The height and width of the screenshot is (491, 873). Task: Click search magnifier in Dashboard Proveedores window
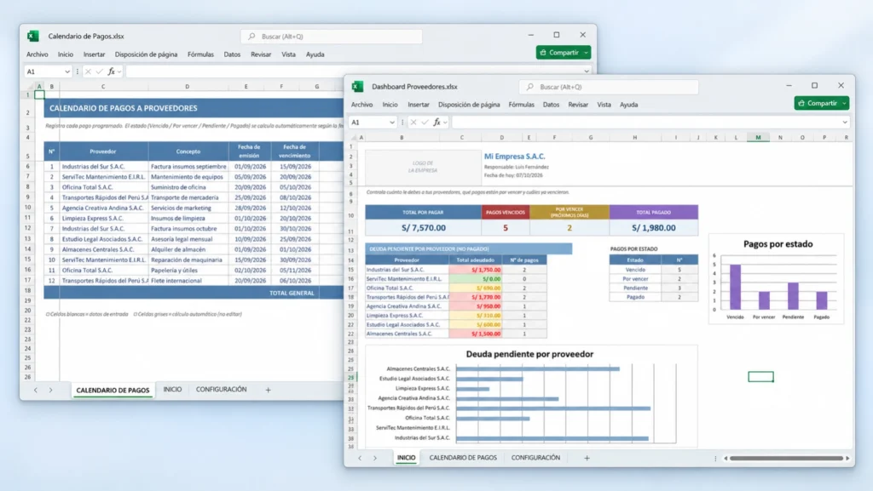click(x=530, y=87)
